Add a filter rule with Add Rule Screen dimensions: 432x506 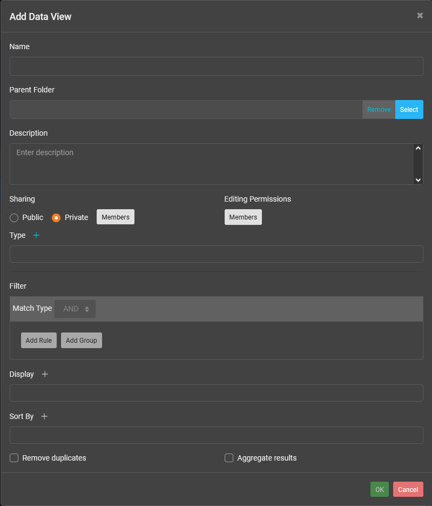38,340
